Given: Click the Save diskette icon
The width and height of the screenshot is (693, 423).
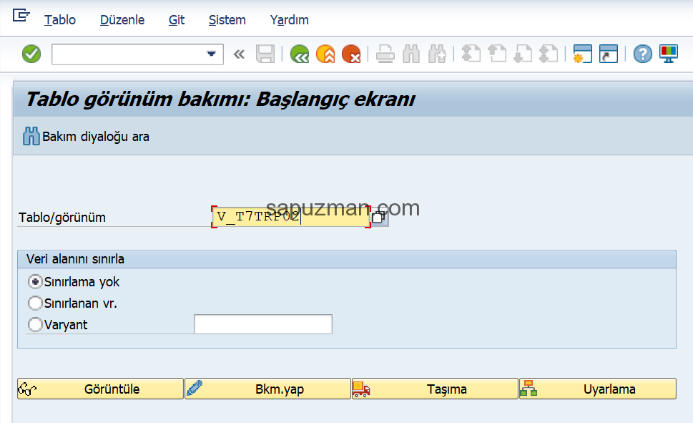Looking at the screenshot, I should tap(265, 54).
